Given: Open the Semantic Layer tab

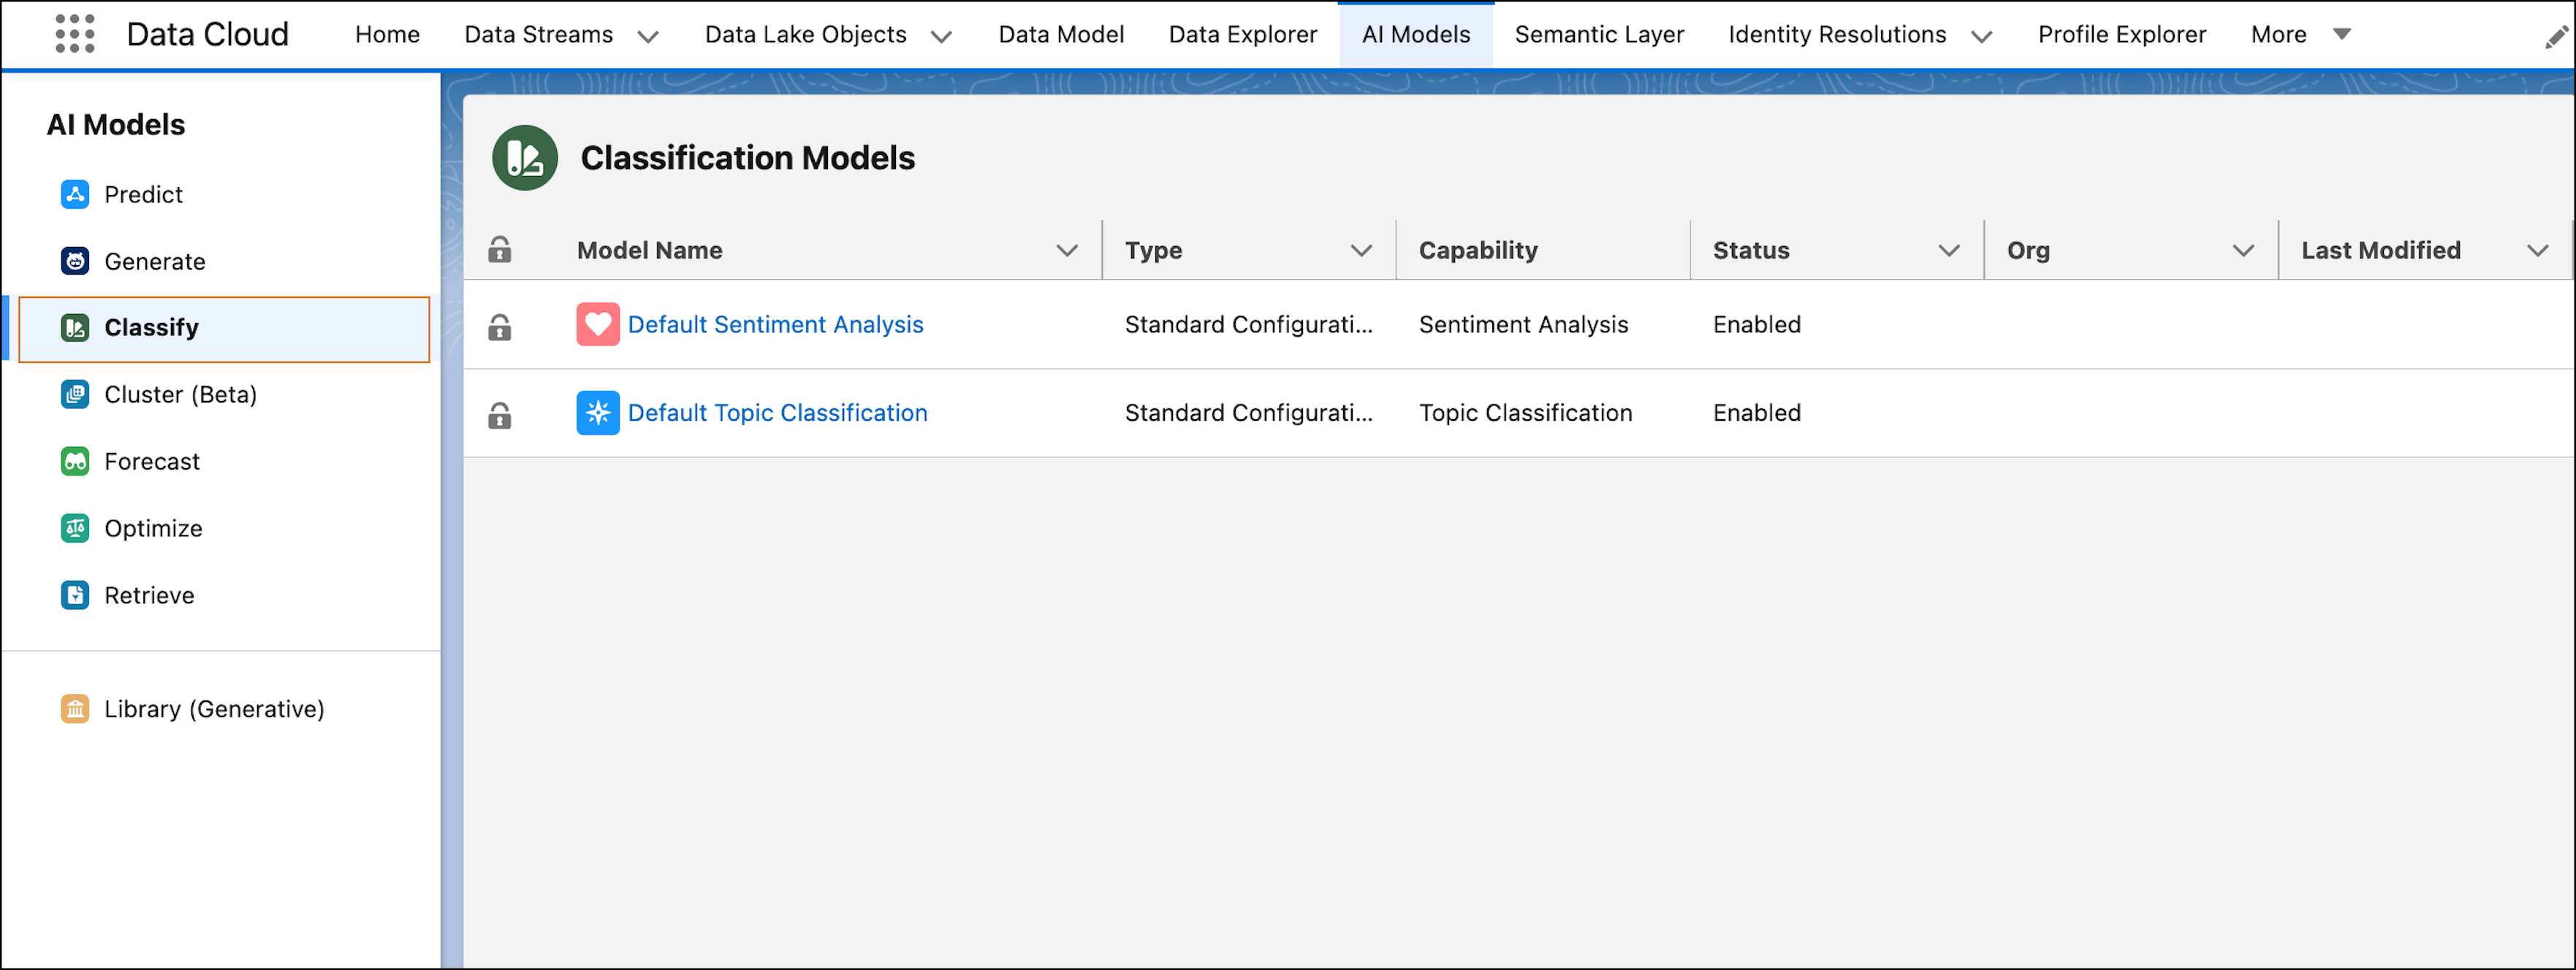Looking at the screenshot, I should pyautogui.click(x=1599, y=35).
